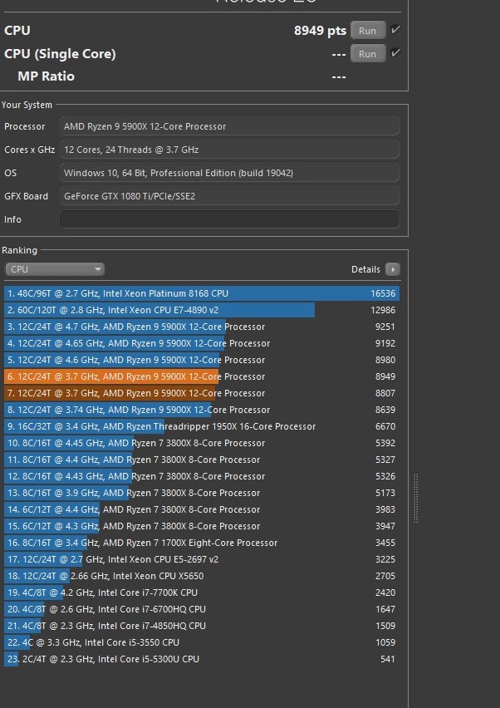This screenshot has height=708, width=500.
Task: Select rank 7 row scoring 8807
Action: tap(202, 393)
